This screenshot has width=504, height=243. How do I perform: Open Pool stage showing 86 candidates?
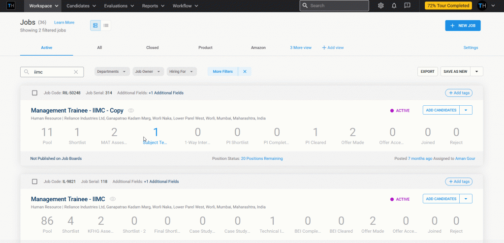click(x=47, y=224)
